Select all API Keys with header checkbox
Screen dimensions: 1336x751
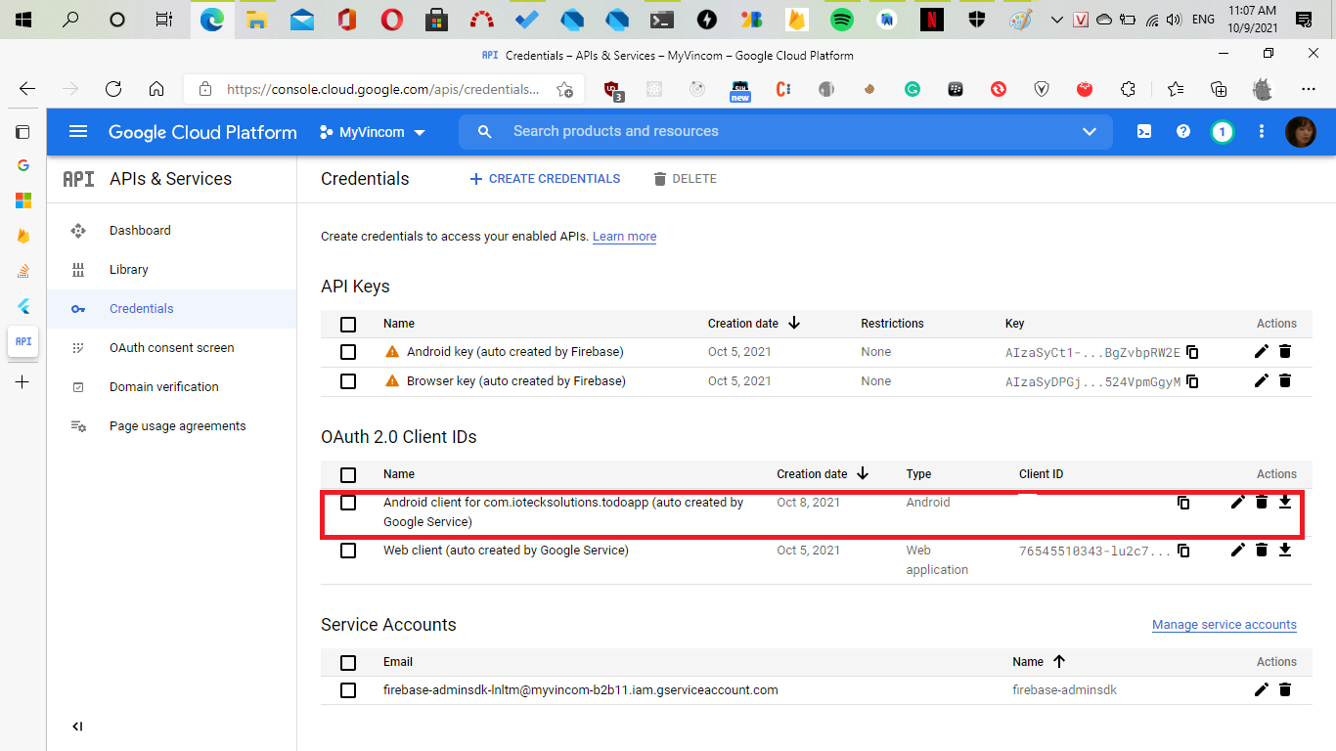point(348,325)
